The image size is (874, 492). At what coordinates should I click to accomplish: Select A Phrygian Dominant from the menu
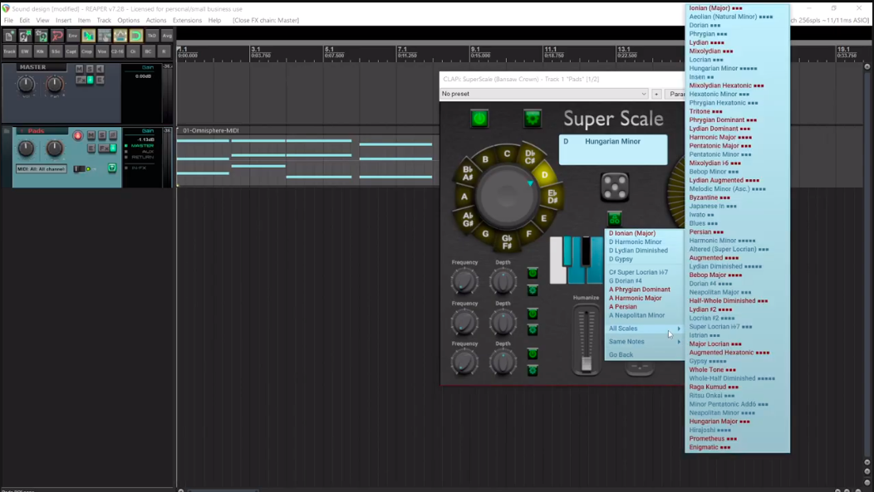[645, 290]
